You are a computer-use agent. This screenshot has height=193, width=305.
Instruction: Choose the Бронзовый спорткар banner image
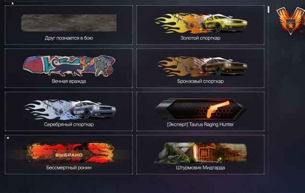[x=202, y=66]
